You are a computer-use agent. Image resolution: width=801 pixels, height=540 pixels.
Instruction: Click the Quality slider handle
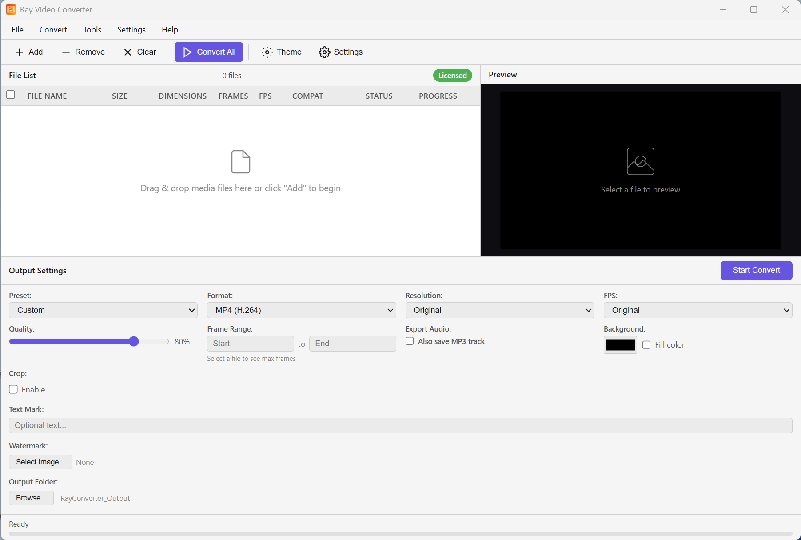coord(134,341)
